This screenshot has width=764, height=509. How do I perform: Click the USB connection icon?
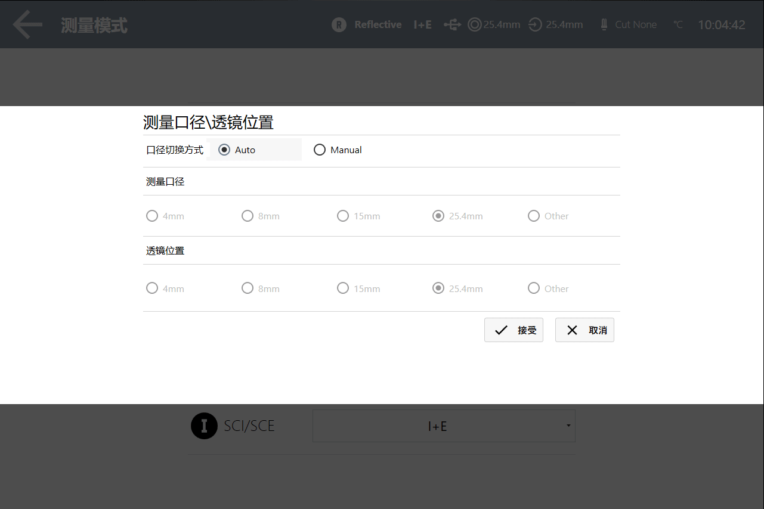[x=452, y=24]
